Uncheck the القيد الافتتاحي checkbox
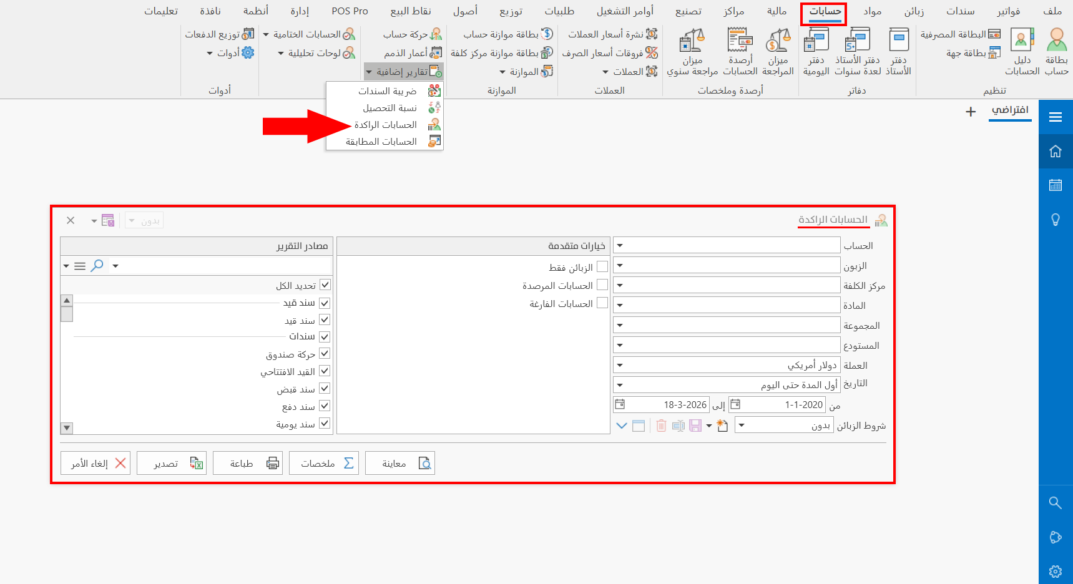 pyautogui.click(x=325, y=371)
